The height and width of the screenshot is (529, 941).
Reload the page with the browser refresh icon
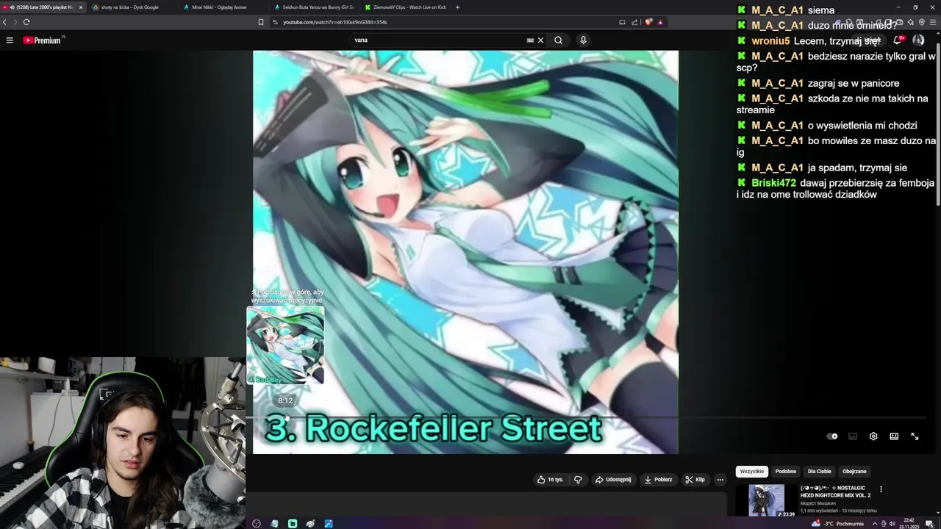(26, 22)
